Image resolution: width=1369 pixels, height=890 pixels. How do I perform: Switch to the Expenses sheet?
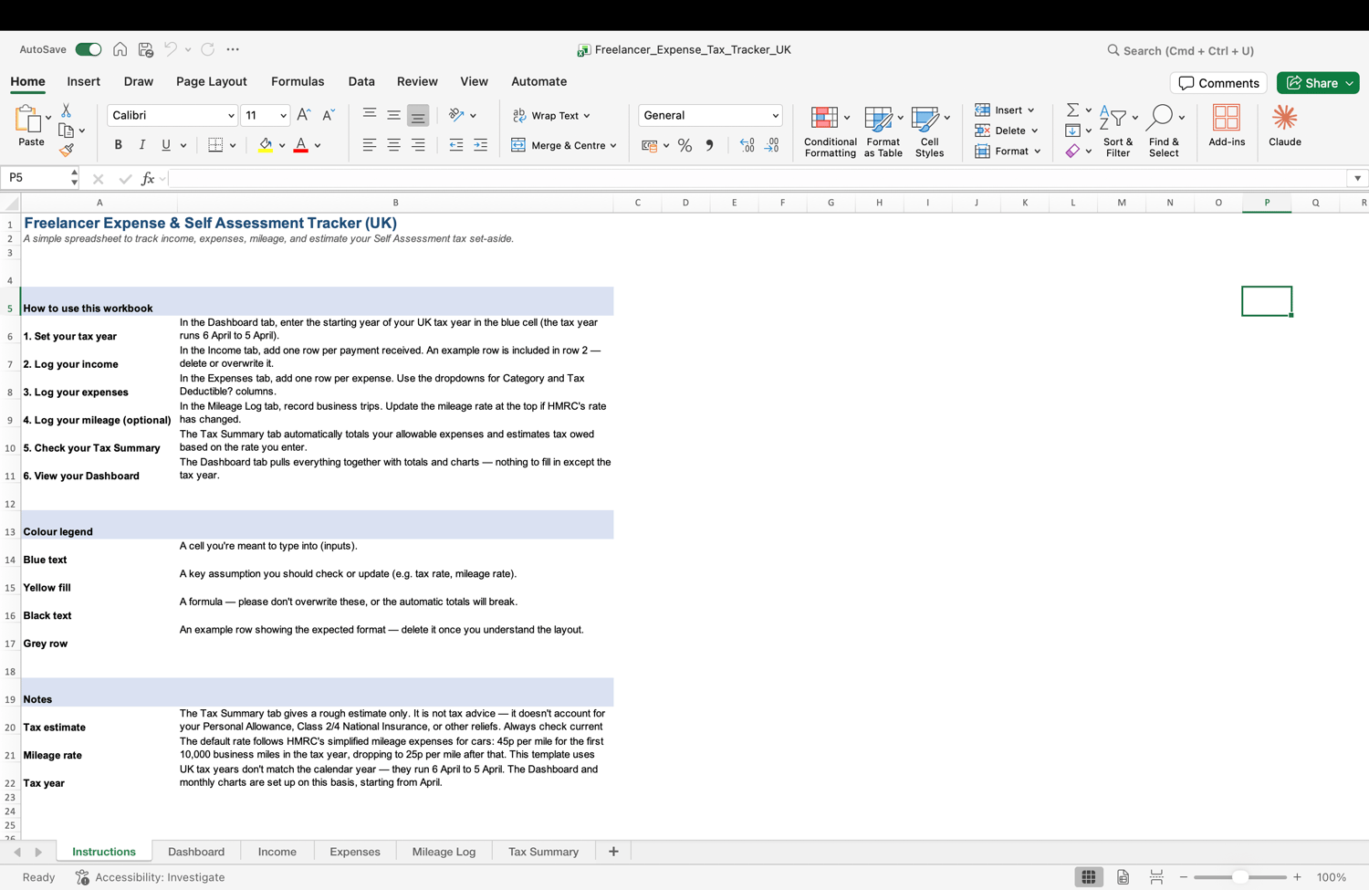point(355,852)
